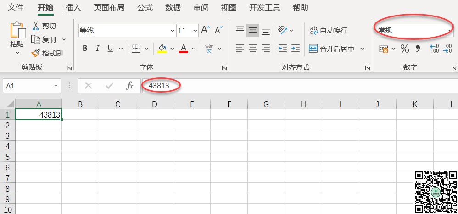Screen dimensions: 458x214
Task: Open Insert Function fx dialog
Action: [129, 86]
